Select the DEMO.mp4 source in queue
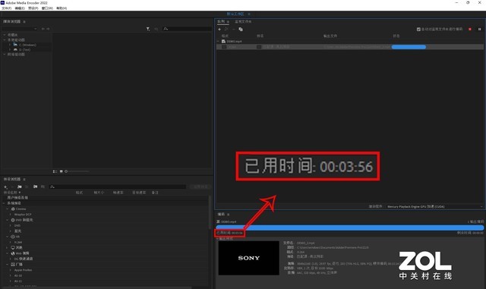Screen dimensions: 486x289 (234, 41)
